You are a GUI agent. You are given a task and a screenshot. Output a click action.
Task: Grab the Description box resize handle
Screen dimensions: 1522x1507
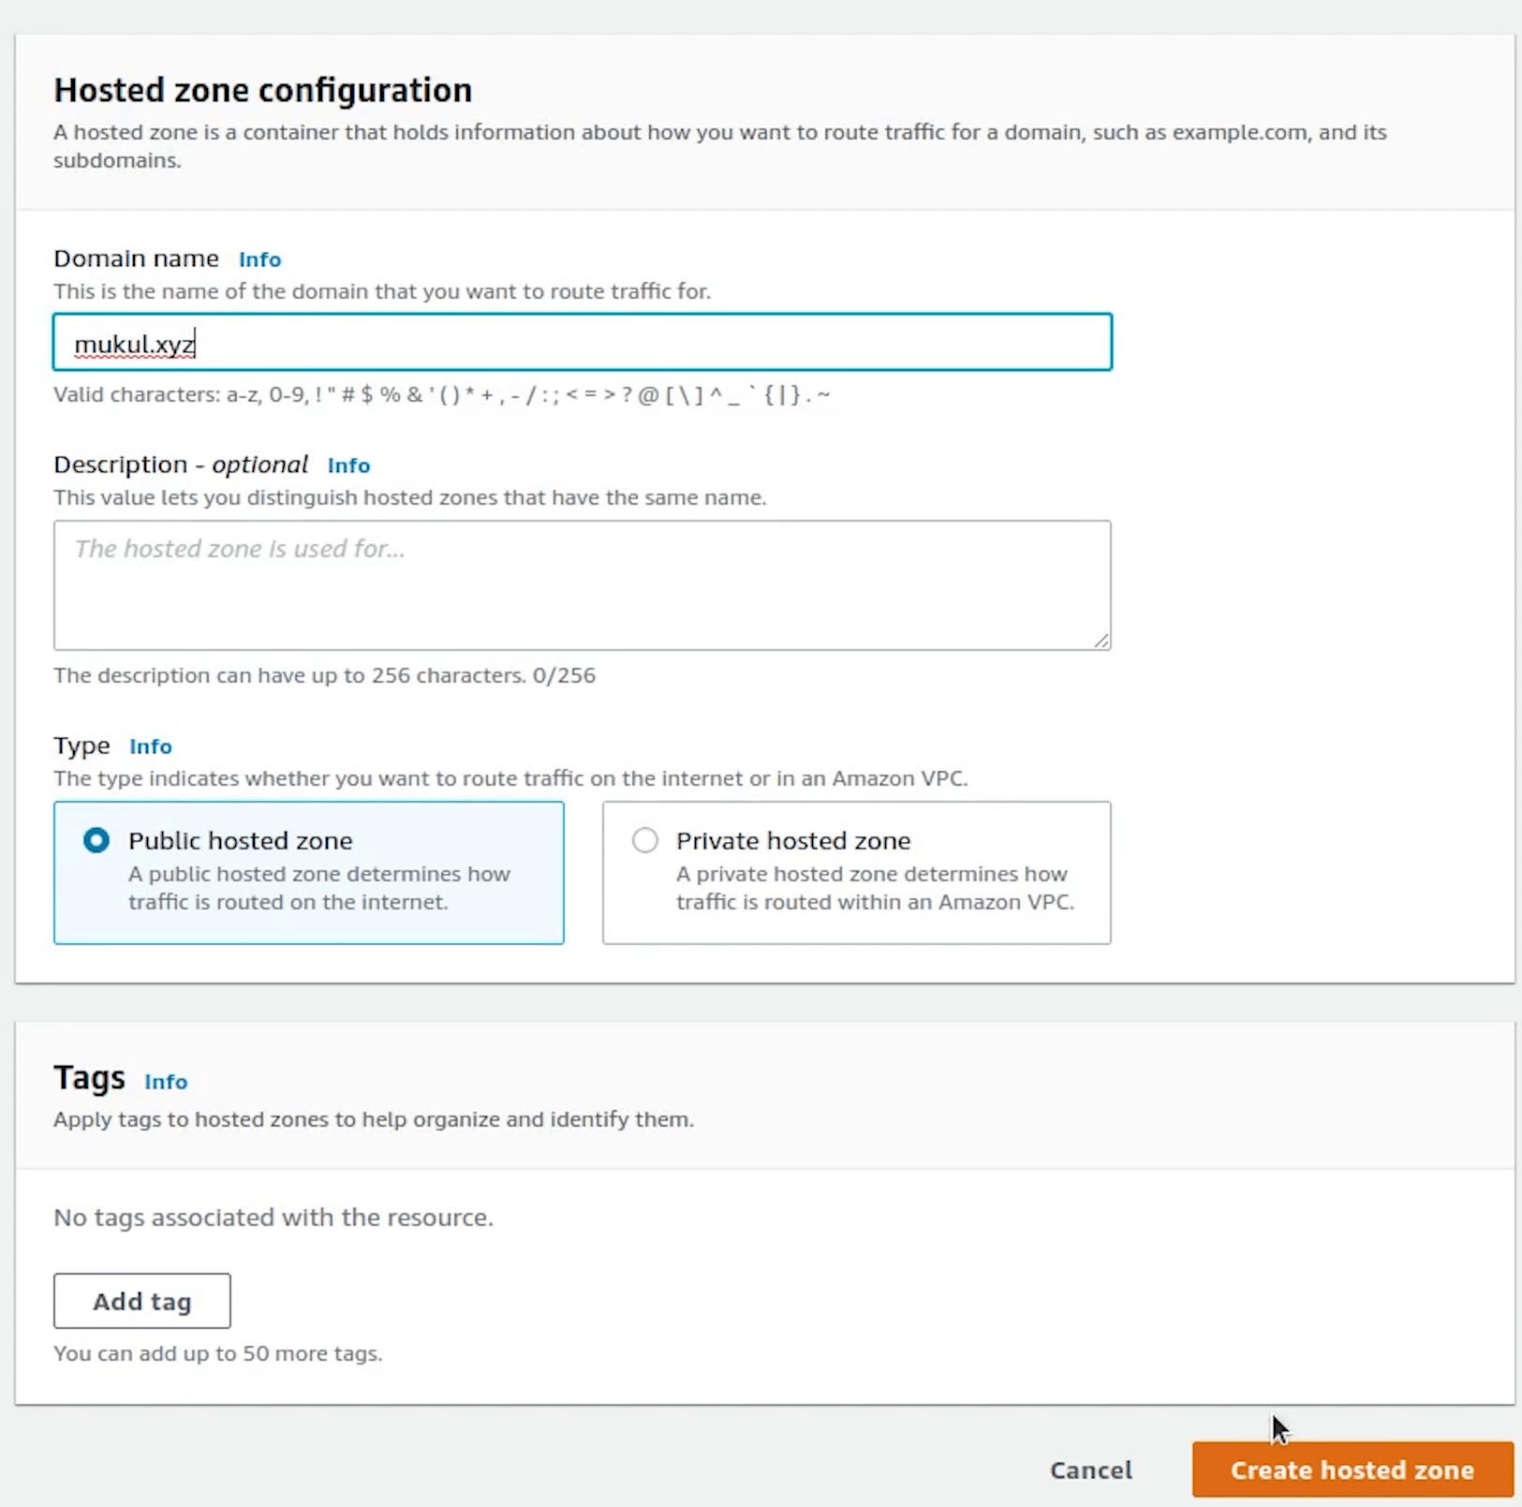tap(1101, 641)
